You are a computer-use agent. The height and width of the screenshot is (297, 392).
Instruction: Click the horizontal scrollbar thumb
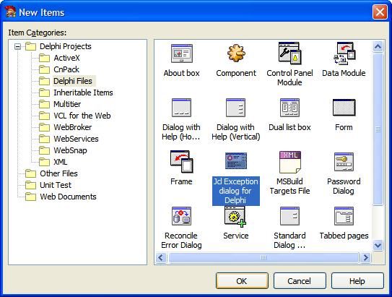(263, 257)
